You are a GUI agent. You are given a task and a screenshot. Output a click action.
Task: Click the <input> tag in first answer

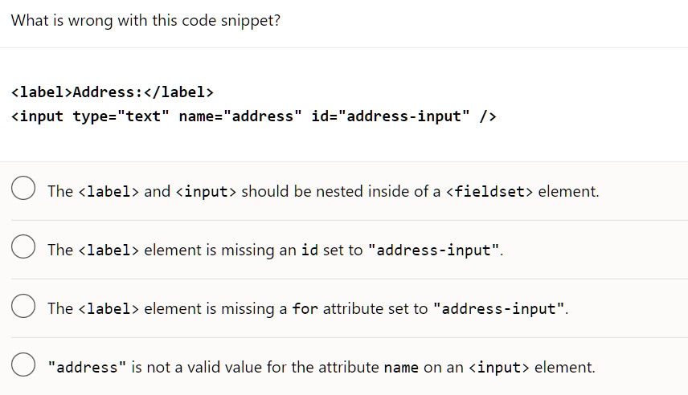pyautogui.click(x=206, y=192)
